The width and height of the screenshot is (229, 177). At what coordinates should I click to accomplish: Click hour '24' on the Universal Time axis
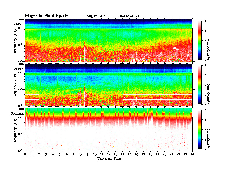tap(192, 154)
